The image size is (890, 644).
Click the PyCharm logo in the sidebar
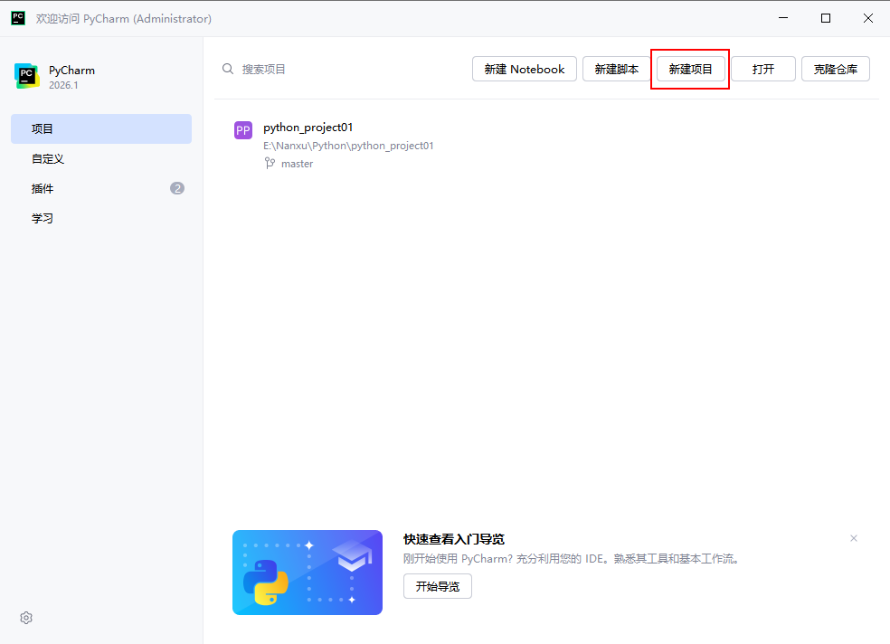tap(26, 76)
